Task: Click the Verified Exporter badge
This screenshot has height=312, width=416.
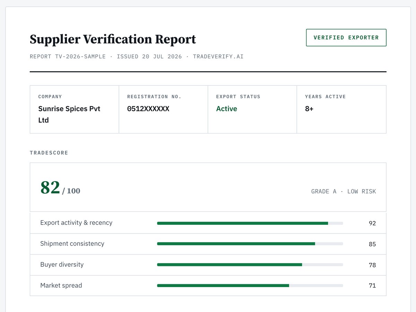Action: (x=346, y=38)
